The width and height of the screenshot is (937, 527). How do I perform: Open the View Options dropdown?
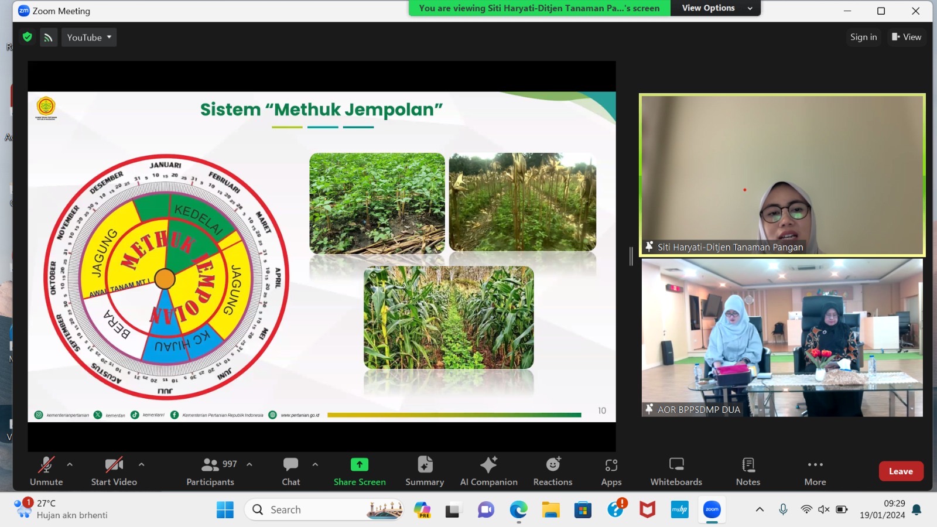pyautogui.click(x=716, y=8)
